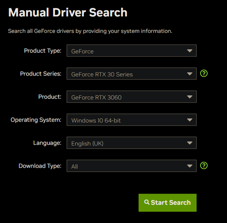Expand the GeForce RTX 3060 product selector
Image resolution: width=227 pixels, height=223 pixels.
click(131, 97)
